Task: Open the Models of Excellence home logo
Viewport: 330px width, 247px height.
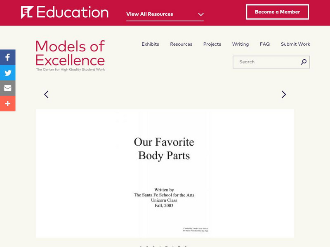Action: 70,56
